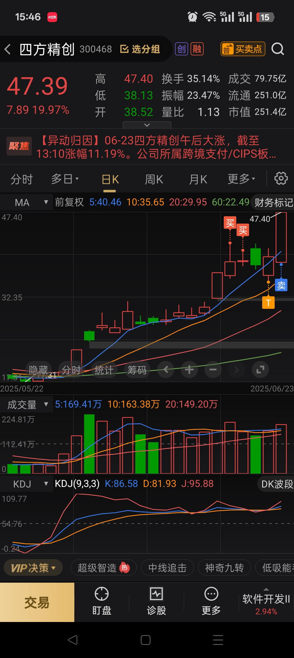Tap the latest price 47.39
Viewport: 294px width, 658px height.
coord(37,86)
